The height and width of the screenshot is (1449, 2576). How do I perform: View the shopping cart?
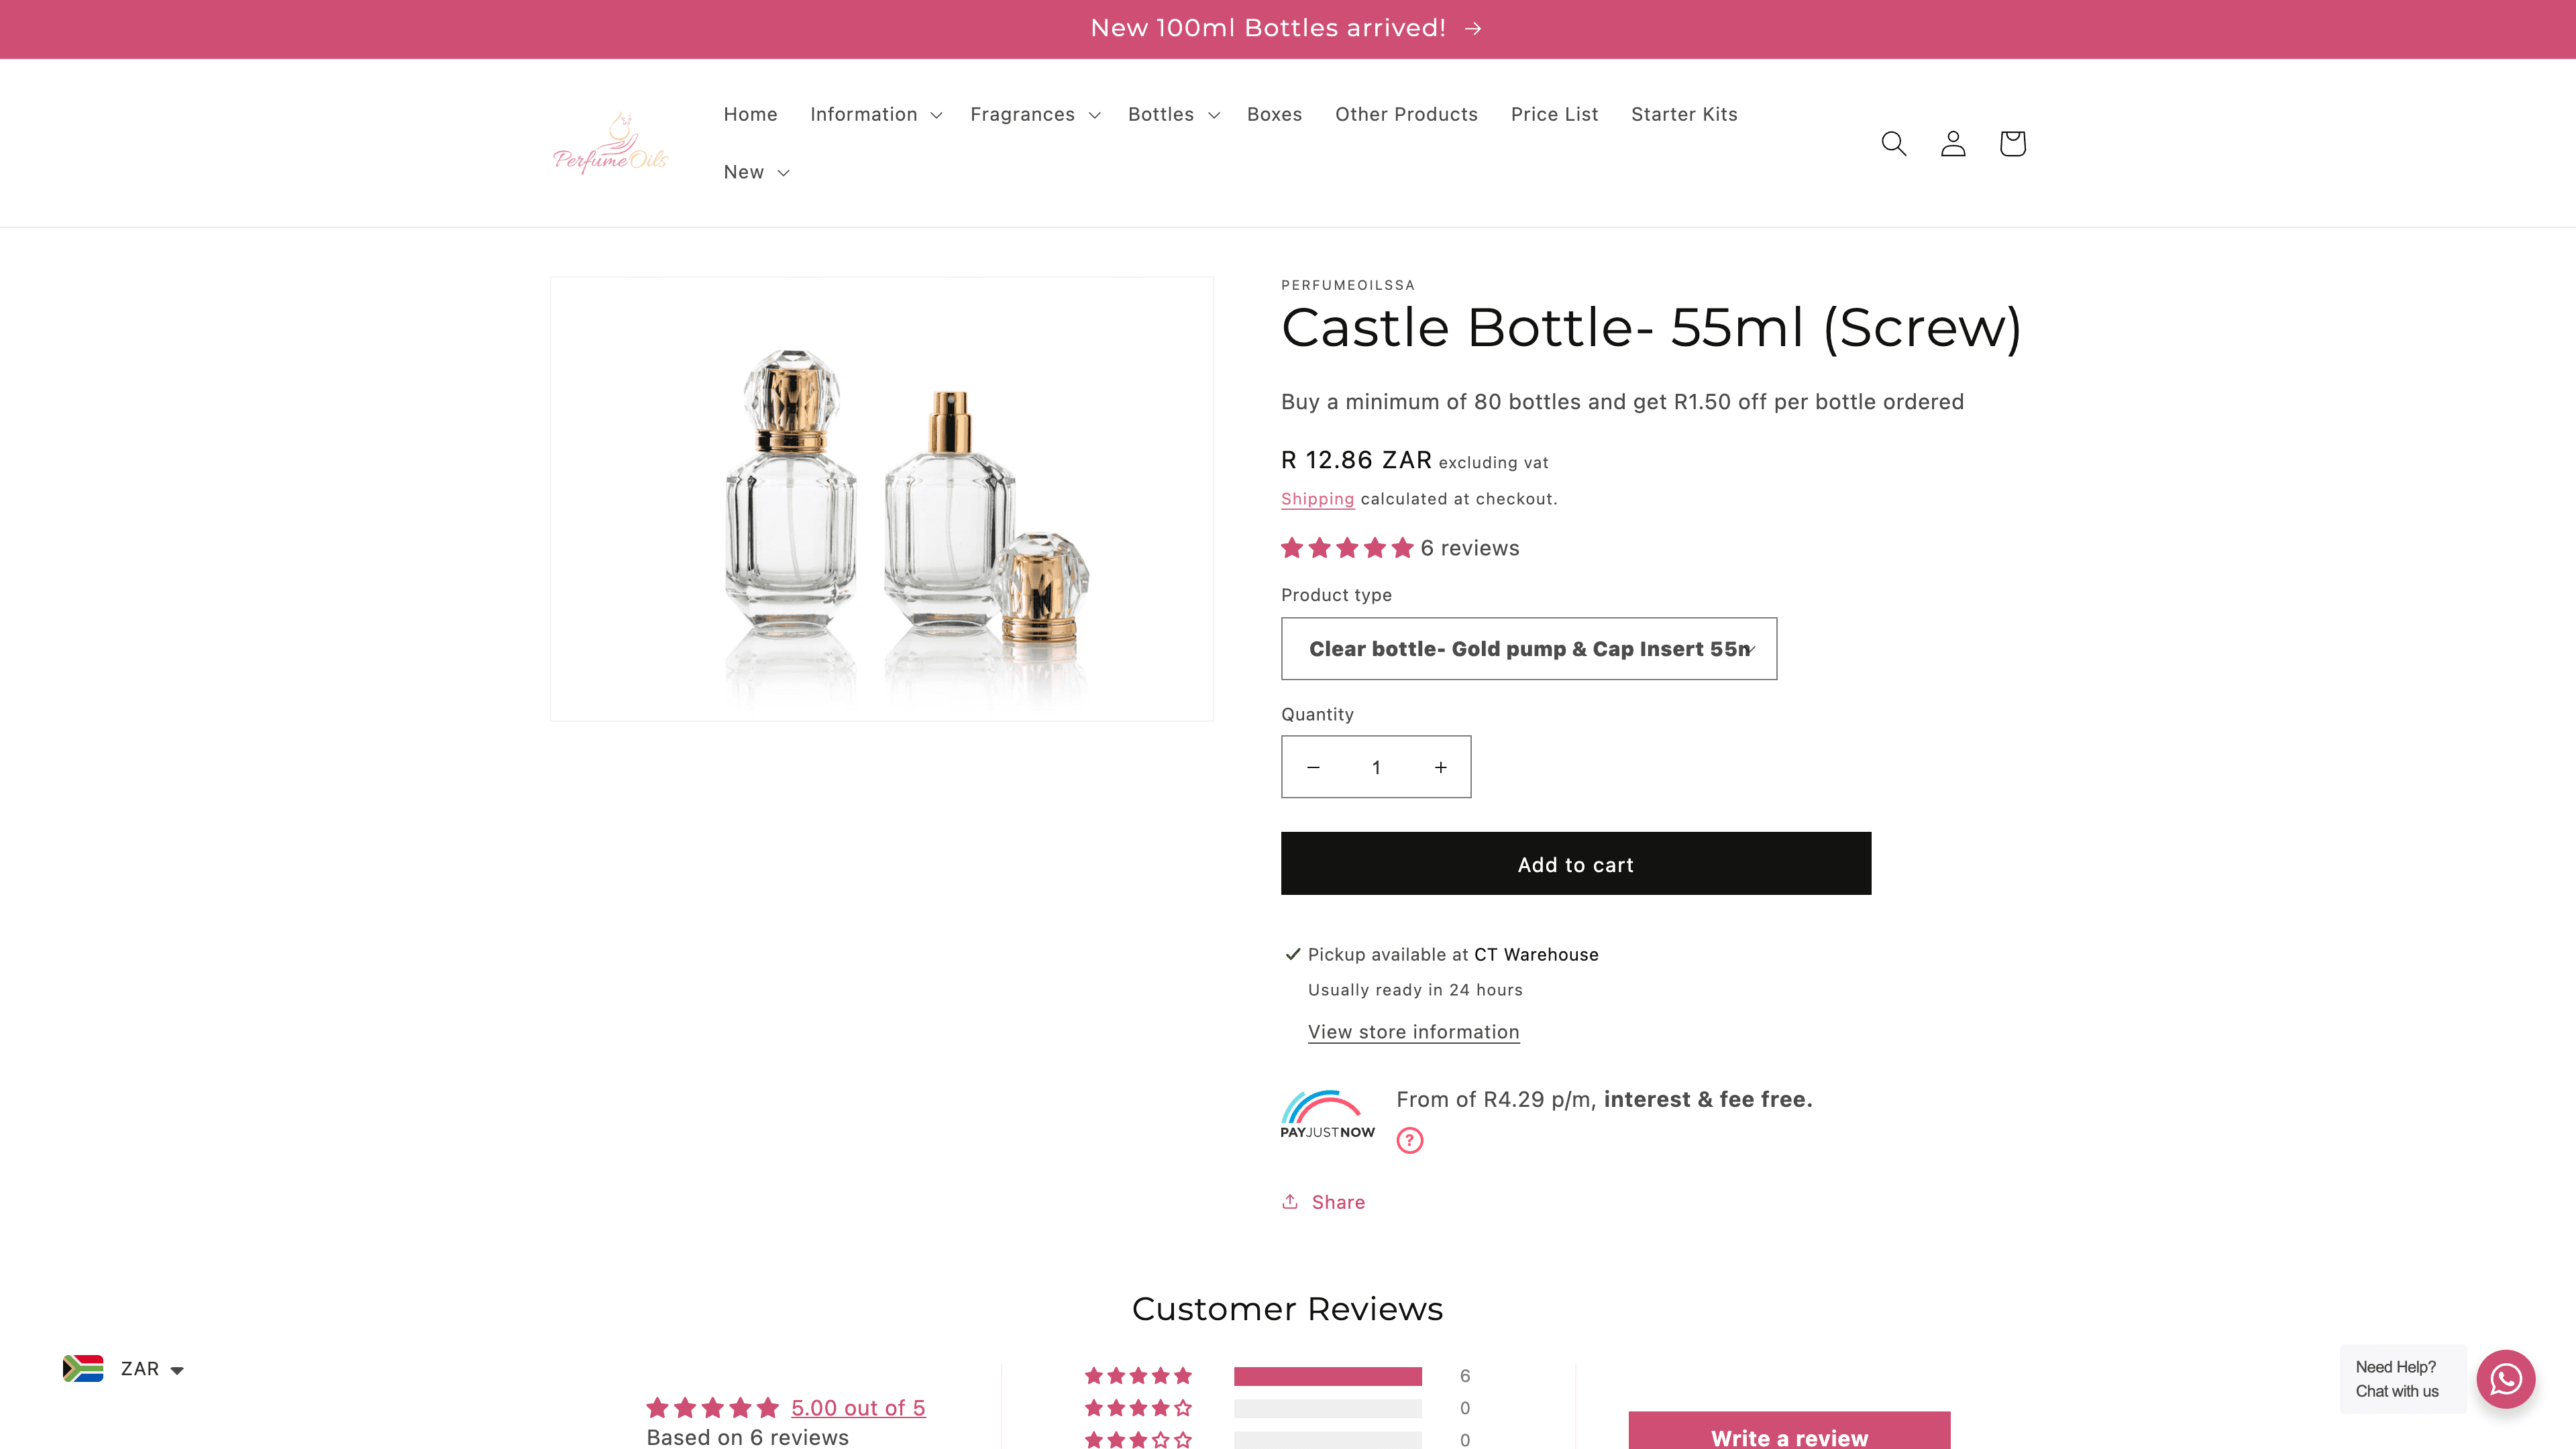pos(2011,143)
